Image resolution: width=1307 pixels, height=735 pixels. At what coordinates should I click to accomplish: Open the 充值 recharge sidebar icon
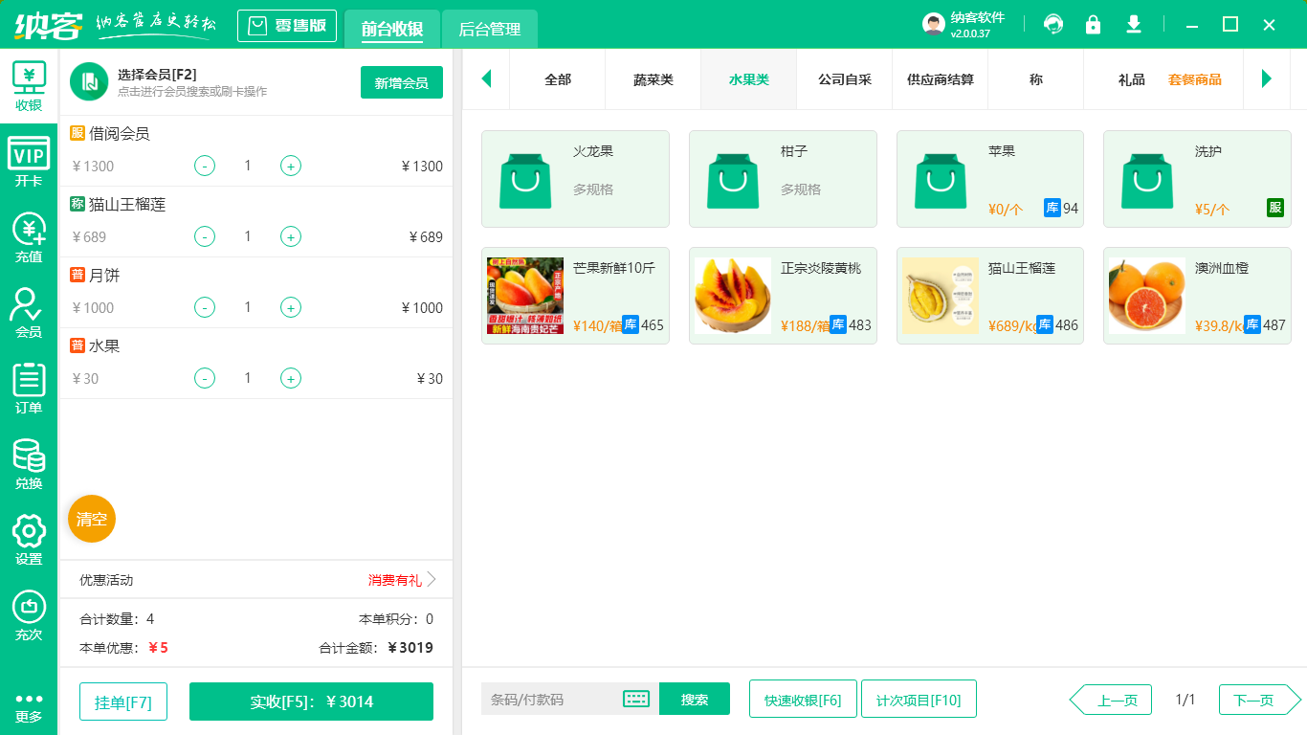coord(28,235)
